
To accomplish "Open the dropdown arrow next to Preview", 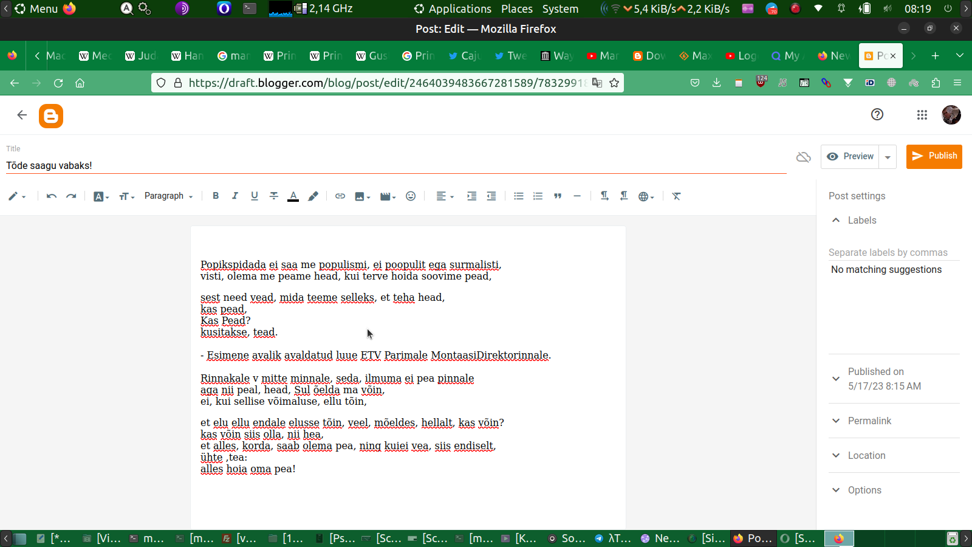I will click(888, 157).
